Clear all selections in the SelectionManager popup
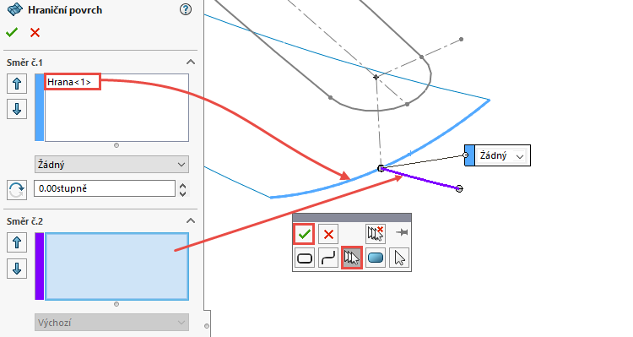 click(376, 234)
